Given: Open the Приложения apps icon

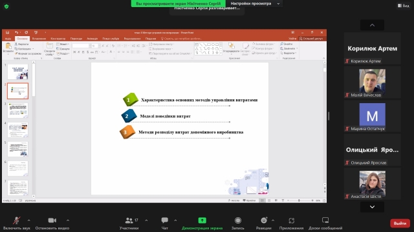Looking at the screenshot, I should tap(291, 220).
